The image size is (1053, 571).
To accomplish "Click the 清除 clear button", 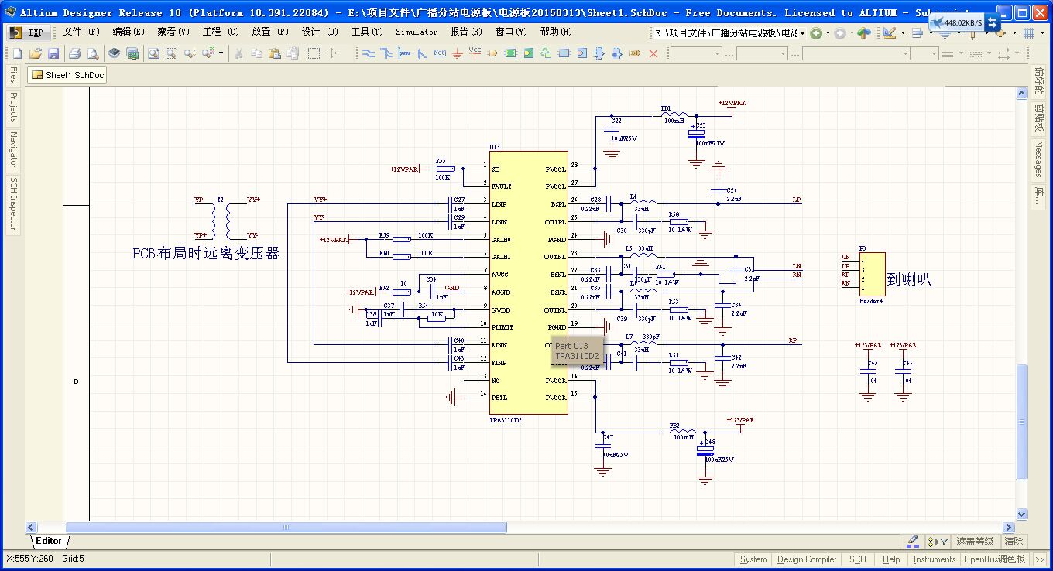I will click(x=1014, y=542).
